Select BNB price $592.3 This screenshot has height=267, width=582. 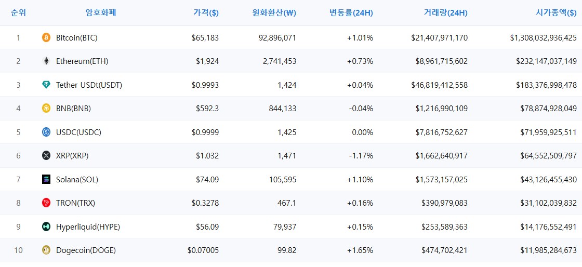207,109
